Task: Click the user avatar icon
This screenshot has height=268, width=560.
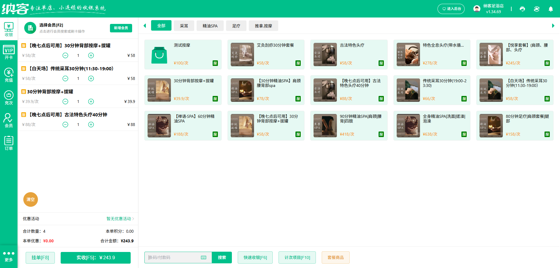Action: [x=477, y=9]
